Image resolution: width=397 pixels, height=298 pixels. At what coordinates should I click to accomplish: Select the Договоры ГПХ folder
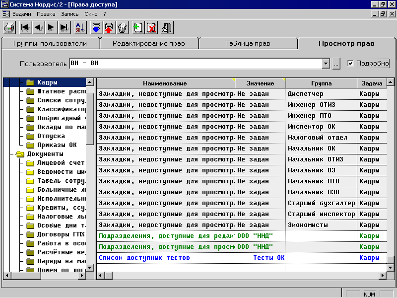(61, 234)
